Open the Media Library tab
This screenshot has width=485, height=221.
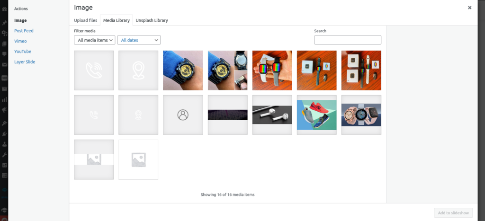coord(117,20)
